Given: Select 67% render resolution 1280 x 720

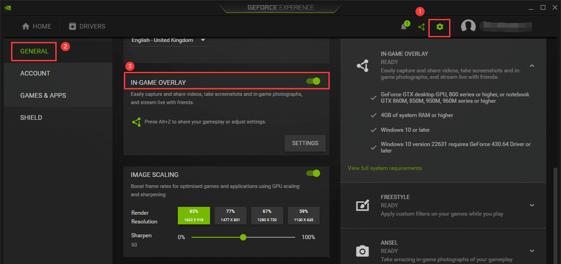Looking at the screenshot, I should (267, 215).
